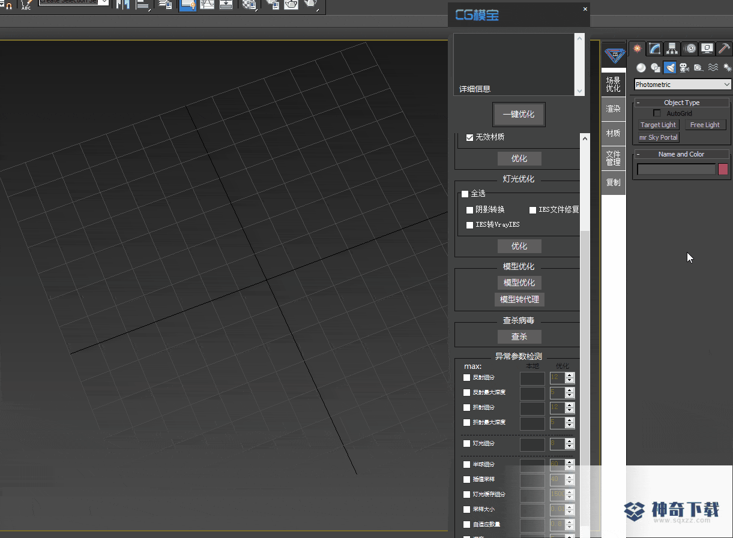Open the Curve Editor toolbar icon
The height and width of the screenshot is (538, 733).
[x=208, y=5]
